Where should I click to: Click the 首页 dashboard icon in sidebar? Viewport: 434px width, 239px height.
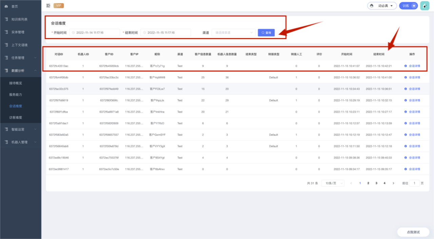pos(6,6)
